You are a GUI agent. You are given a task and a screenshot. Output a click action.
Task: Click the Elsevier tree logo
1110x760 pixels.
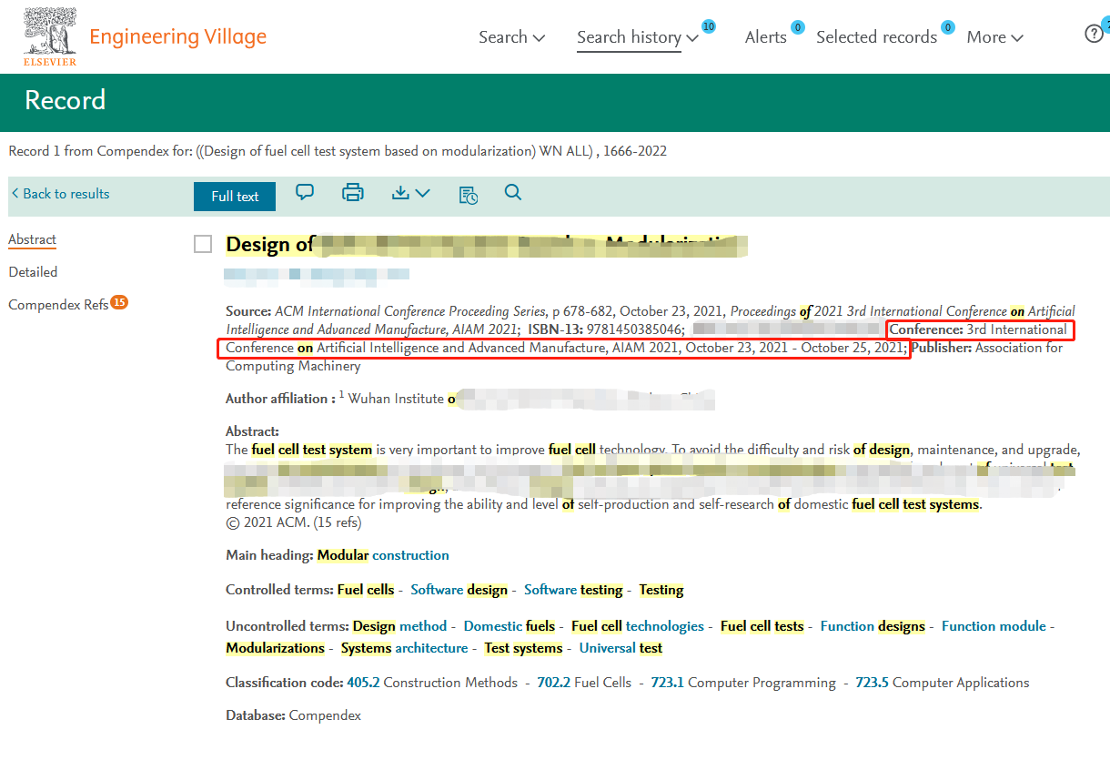click(x=50, y=36)
